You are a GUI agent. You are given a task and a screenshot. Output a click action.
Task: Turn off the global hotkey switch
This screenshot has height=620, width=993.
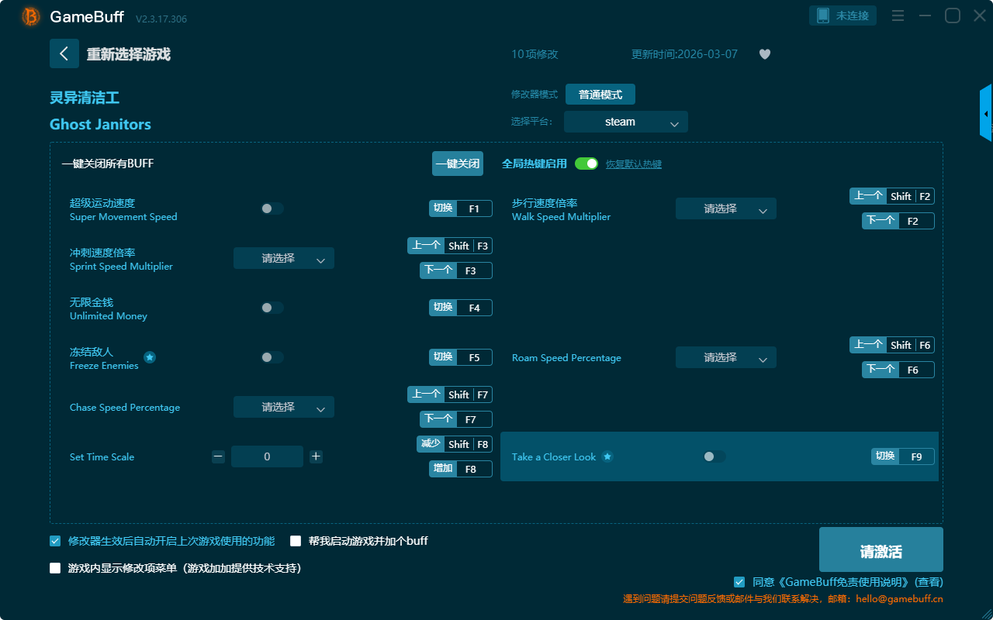point(586,164)
